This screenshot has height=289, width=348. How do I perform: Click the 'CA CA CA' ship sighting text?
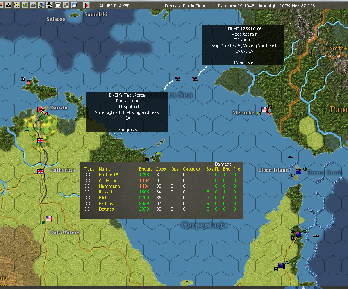(244, 51)
